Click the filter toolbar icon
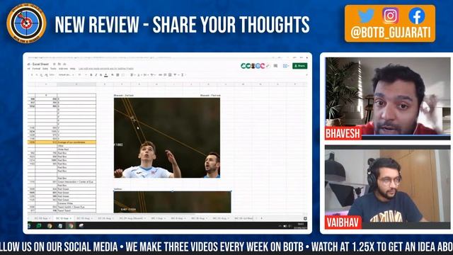 (175, 75)
